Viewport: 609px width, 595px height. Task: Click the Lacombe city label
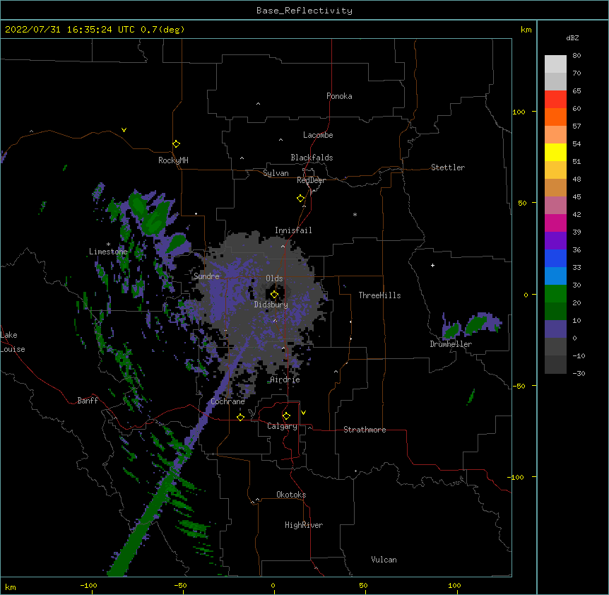pos(318,135)
